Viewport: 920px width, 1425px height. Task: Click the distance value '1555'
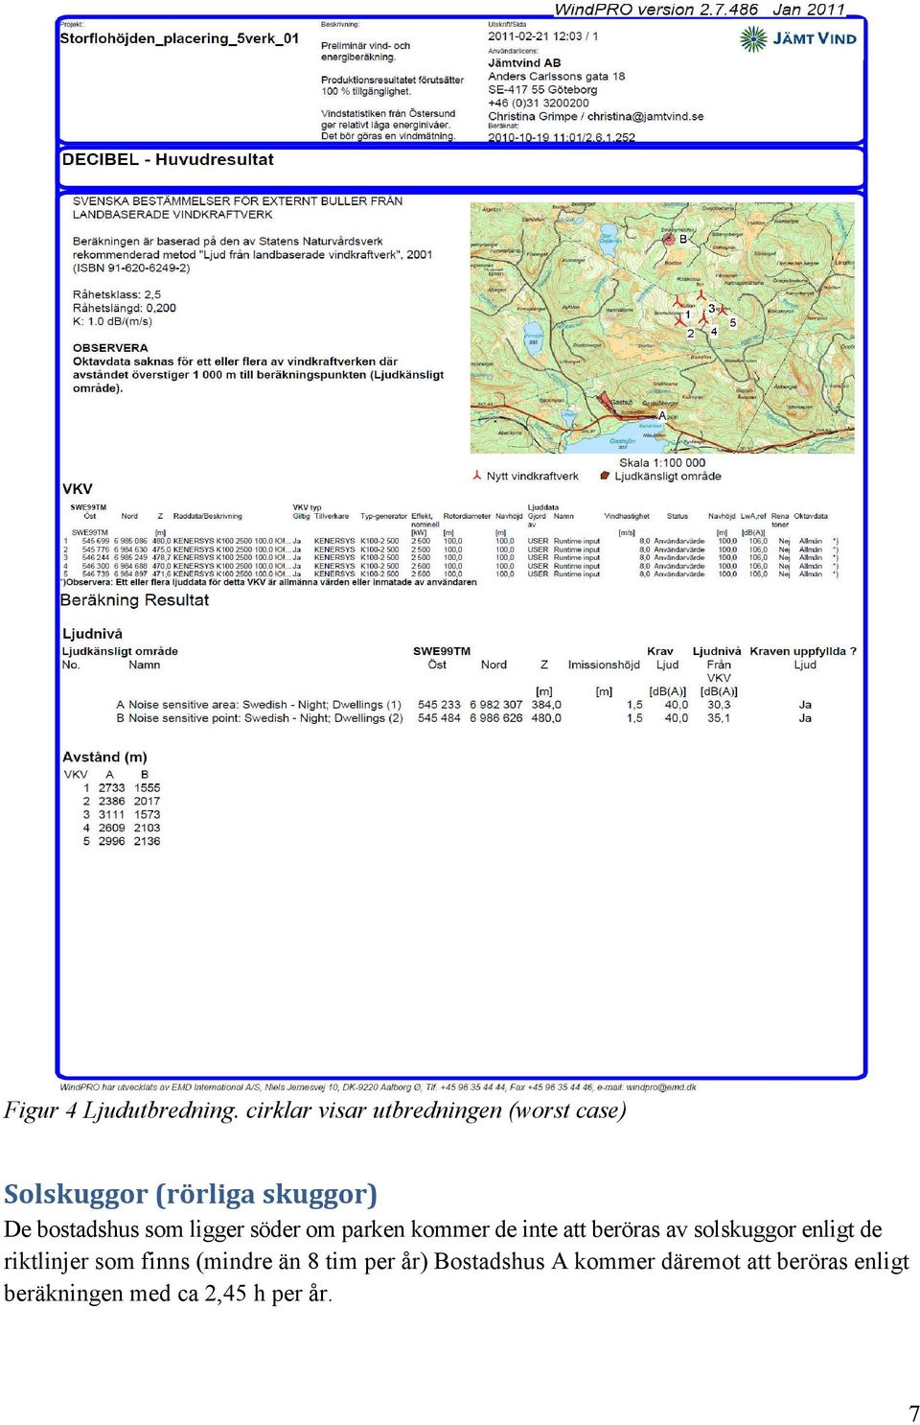(147, 788)
